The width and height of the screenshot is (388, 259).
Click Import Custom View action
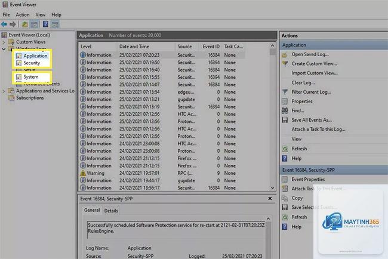pyautogui.click(x=315, y=73)
